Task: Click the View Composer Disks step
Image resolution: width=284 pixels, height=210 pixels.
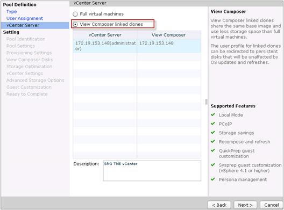Action: [x=30, y=60]
